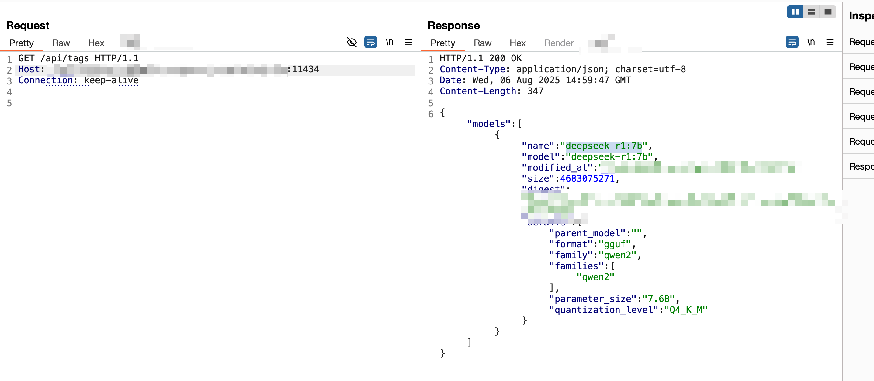This screenshot has height=381, width=874.
Task: Click the "model" value deepseek-r1:7b
Action: tap(609, 157)
